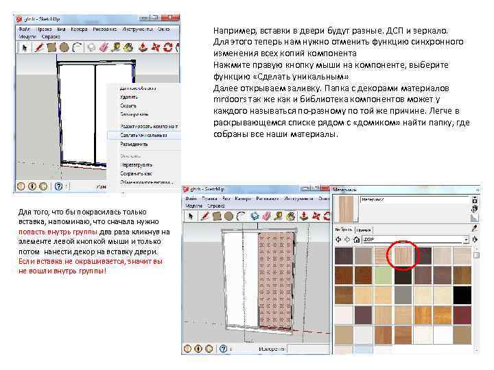Open 'Справка' menu in the patterned-door SketchUp window

[216, 206]
